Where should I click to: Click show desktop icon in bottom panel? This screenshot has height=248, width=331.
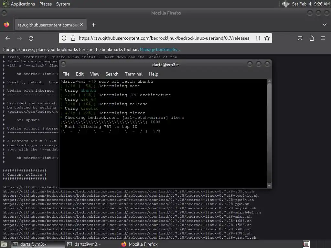click(4, 244)
